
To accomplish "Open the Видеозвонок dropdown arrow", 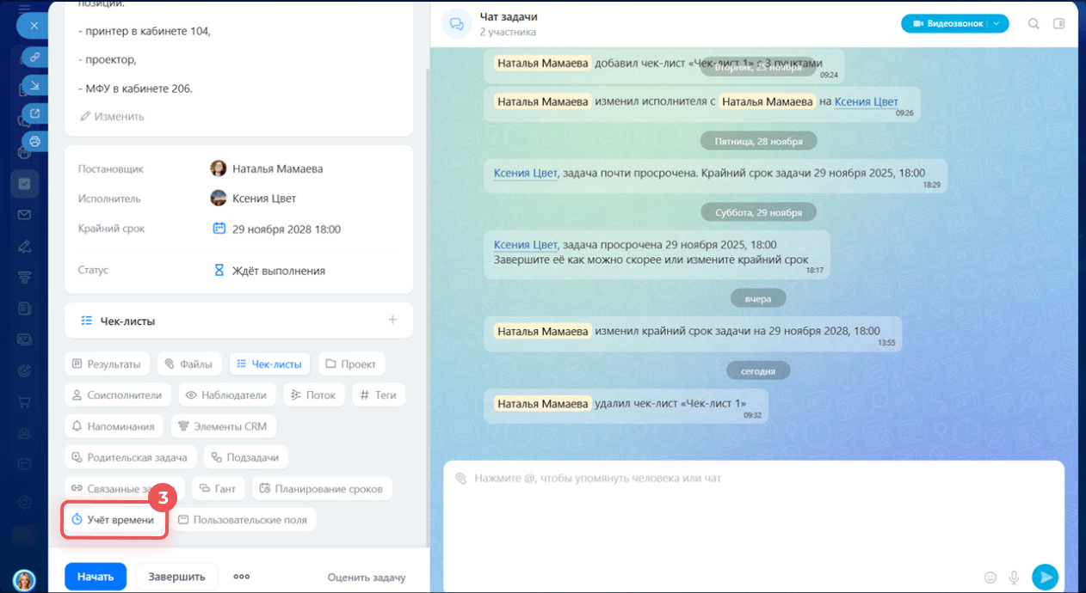I will pos(997,24).
